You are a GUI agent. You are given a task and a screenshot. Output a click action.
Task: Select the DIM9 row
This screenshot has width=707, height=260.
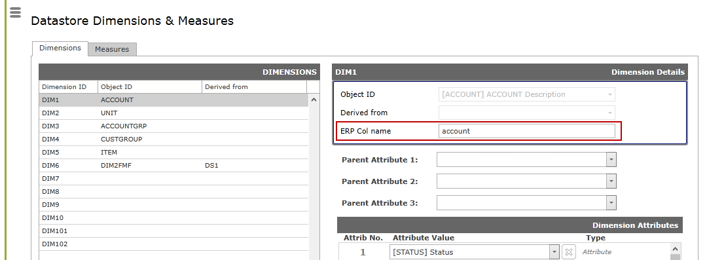coord(173,204)
